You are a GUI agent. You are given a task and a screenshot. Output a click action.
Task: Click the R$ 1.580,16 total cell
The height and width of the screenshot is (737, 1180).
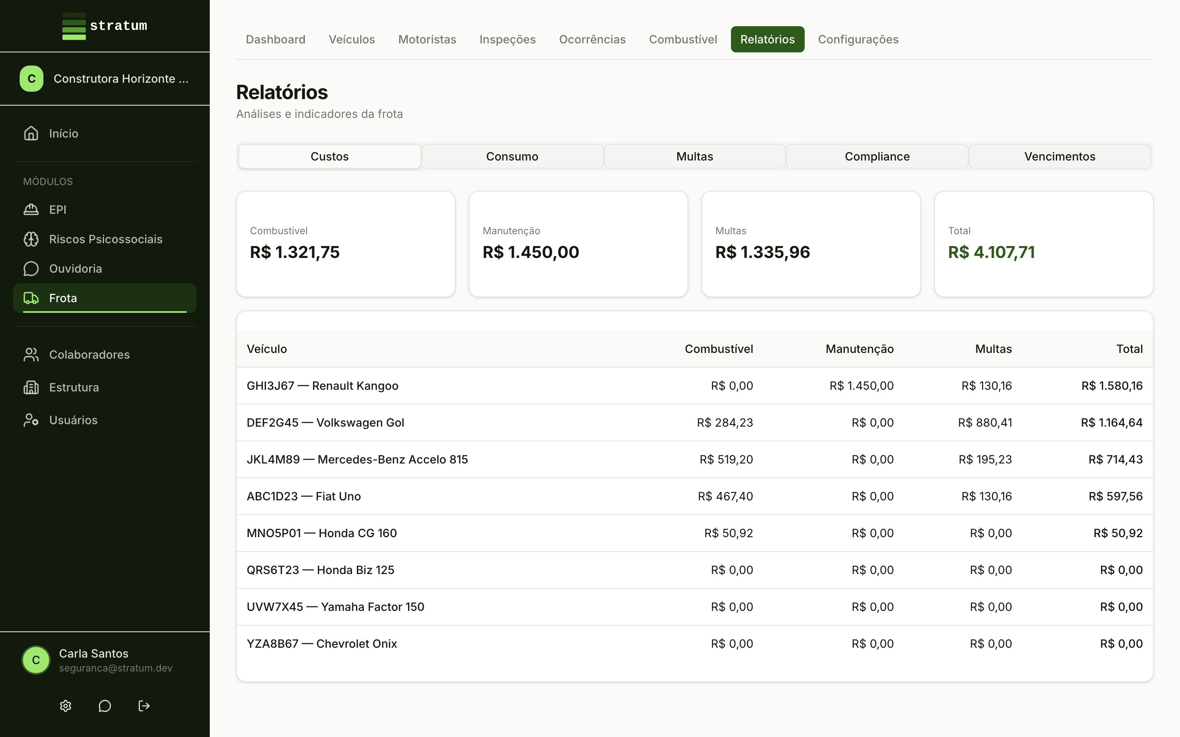pos(1112,386)
